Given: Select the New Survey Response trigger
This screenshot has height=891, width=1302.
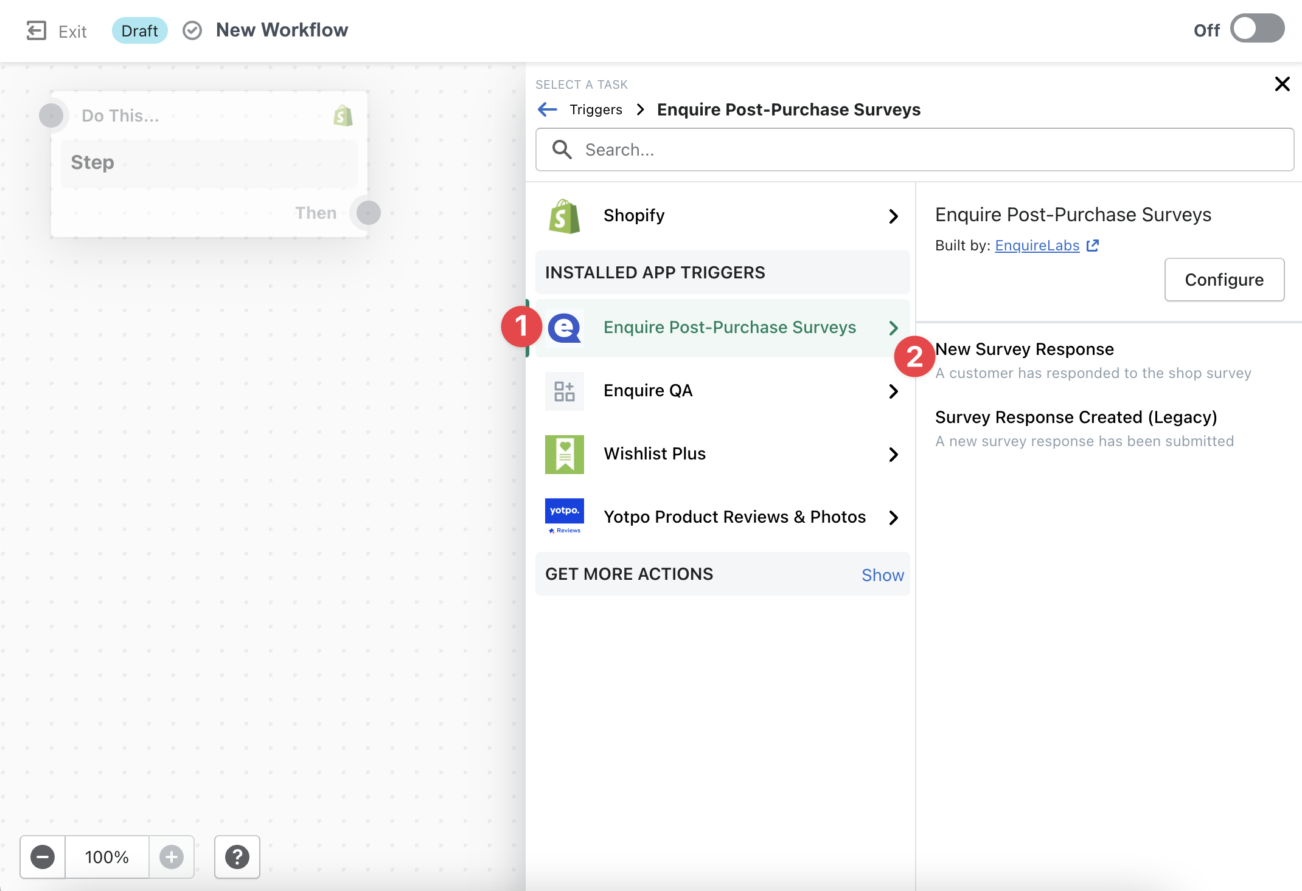Looking at the screenshot, I should 1025,349.
